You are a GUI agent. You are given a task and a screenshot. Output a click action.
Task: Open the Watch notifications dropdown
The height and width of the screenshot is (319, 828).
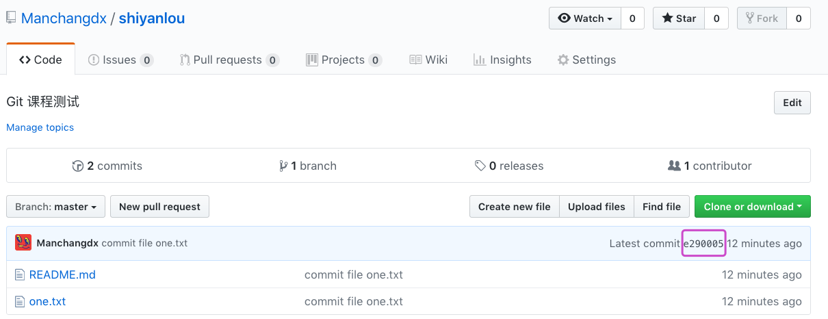(x=585, y=18)
